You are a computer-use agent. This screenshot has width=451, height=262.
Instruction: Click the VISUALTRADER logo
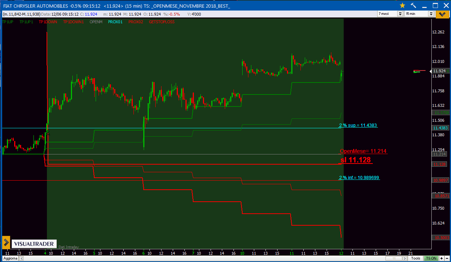pyautogui.click(x=33, y=244)
